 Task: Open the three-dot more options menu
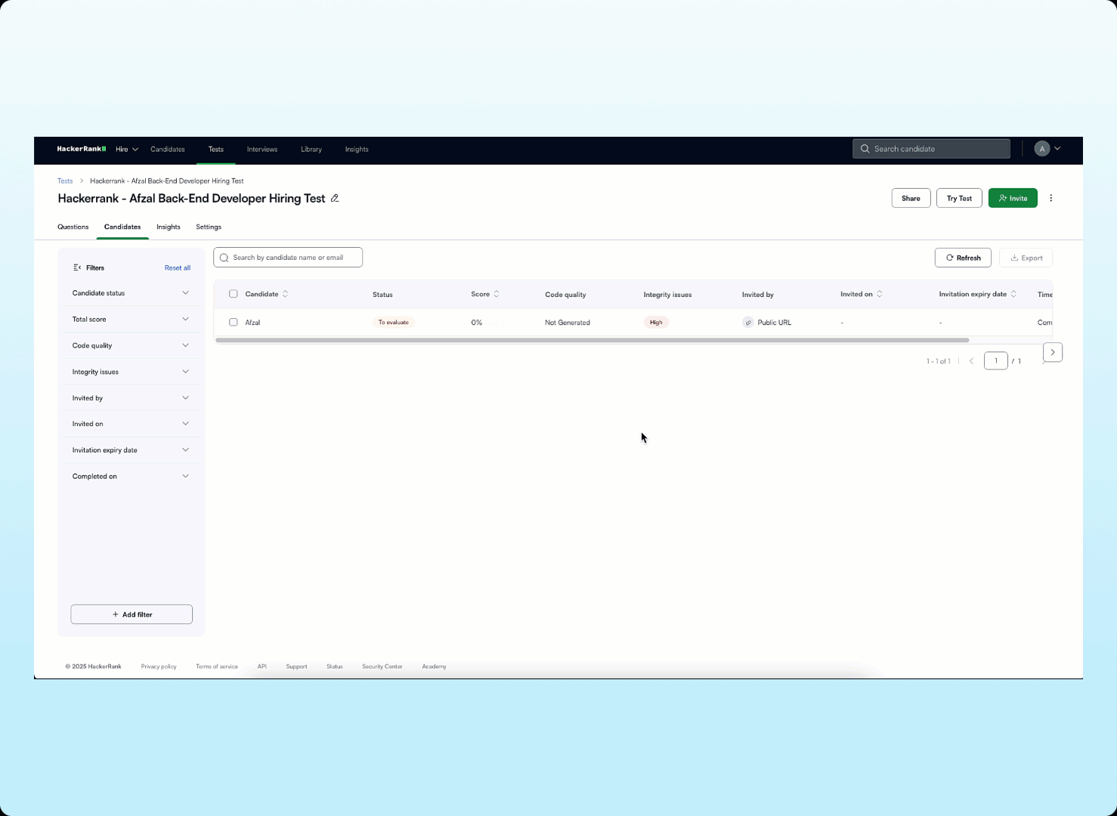click(x=1050, y=198)
